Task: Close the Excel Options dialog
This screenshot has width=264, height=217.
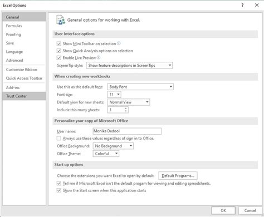Action: [x=257, y=5]
